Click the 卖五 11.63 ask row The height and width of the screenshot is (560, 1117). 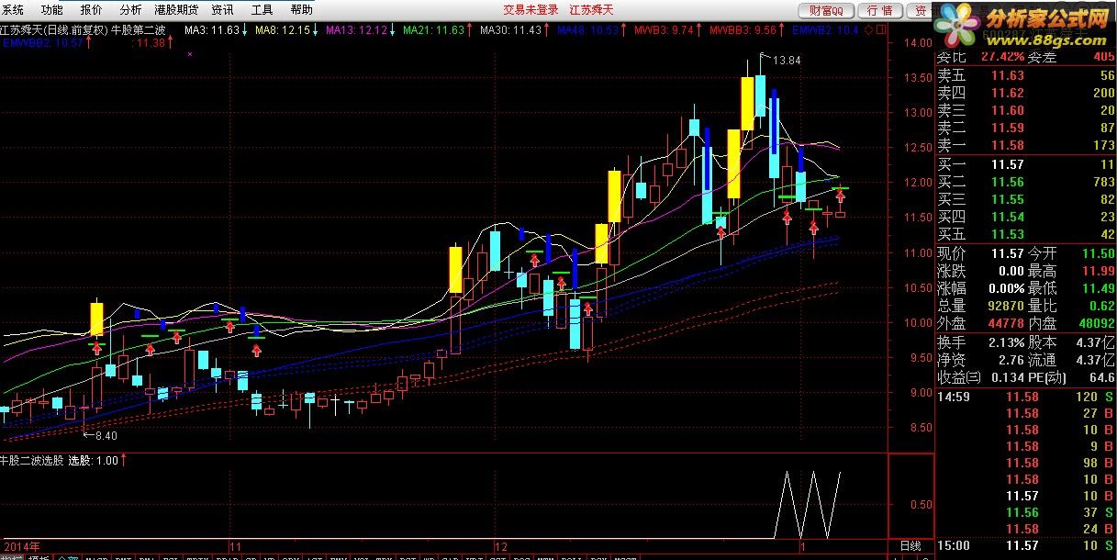tap(1025, 76)
